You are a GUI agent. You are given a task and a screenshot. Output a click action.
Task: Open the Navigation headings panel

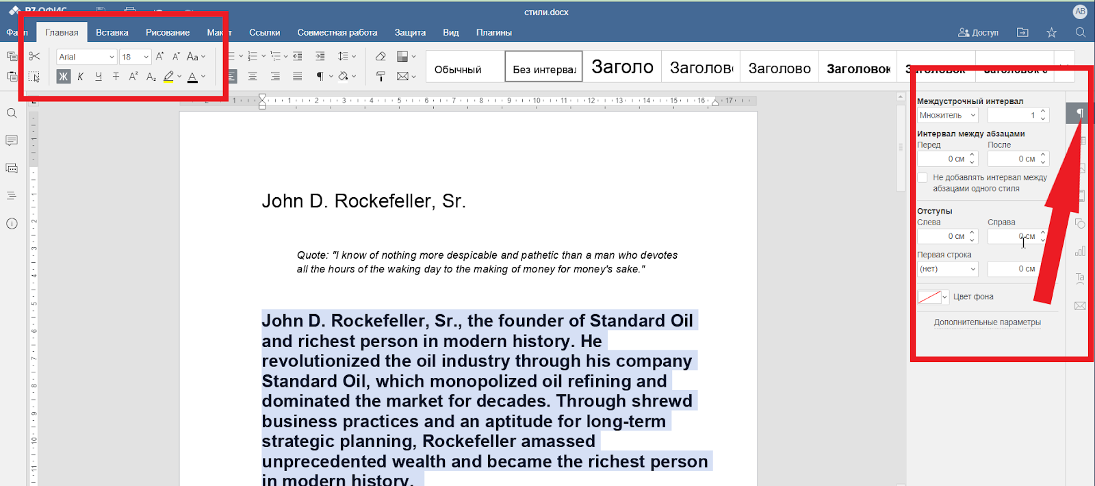12,196
